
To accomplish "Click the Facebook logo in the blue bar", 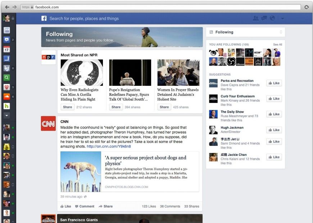I will [44, 18].
